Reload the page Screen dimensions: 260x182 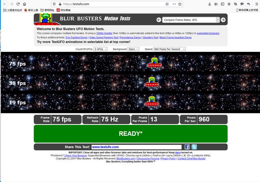pos(18,4)
